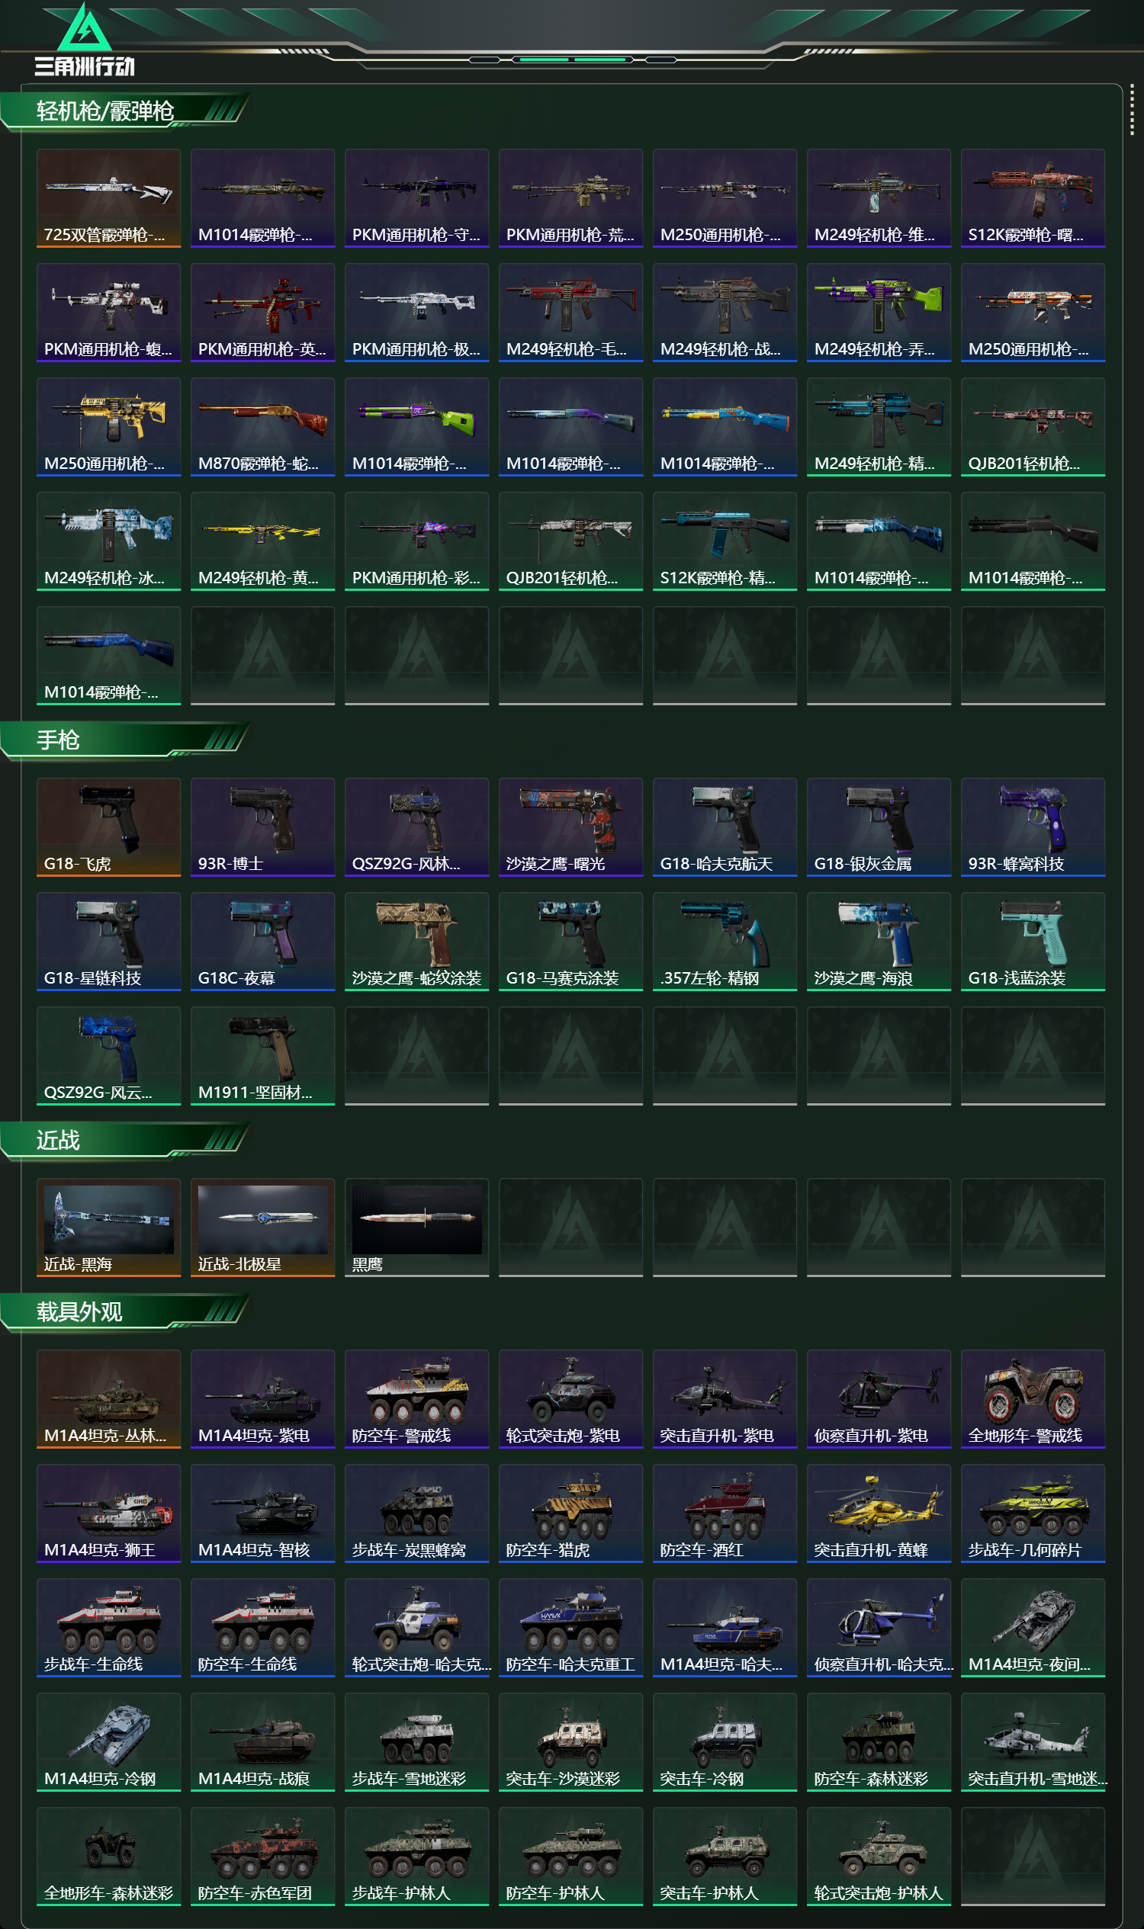1144x1929 pixels.
Task: Click the dotted scrollbar at right edge
Action: [x=1132, y=109]
